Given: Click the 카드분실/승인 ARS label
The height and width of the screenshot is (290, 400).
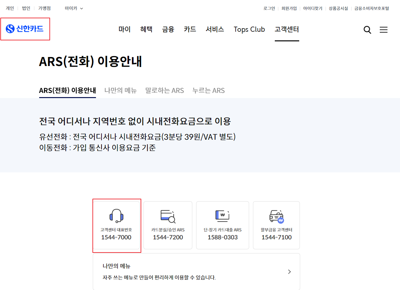Looking at the screenshot, I should (x=168, y=230).
